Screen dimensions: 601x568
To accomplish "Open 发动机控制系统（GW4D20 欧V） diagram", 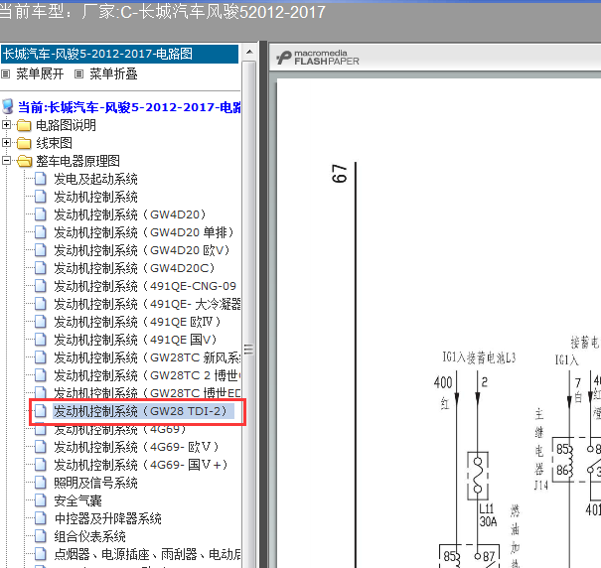I will click(x=142, y=250).
